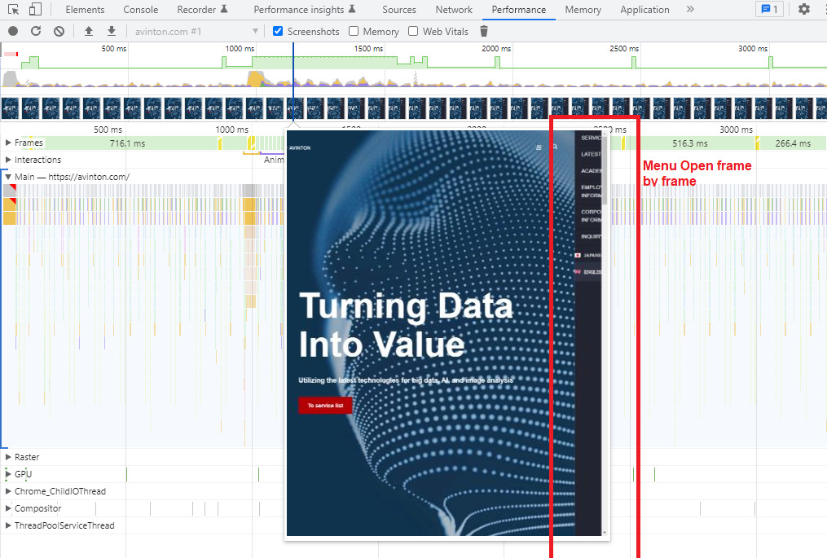Toggle the Memory checkbox
Image resolution: width=827 pixels, height=558 pixels.
coord(354,31)
